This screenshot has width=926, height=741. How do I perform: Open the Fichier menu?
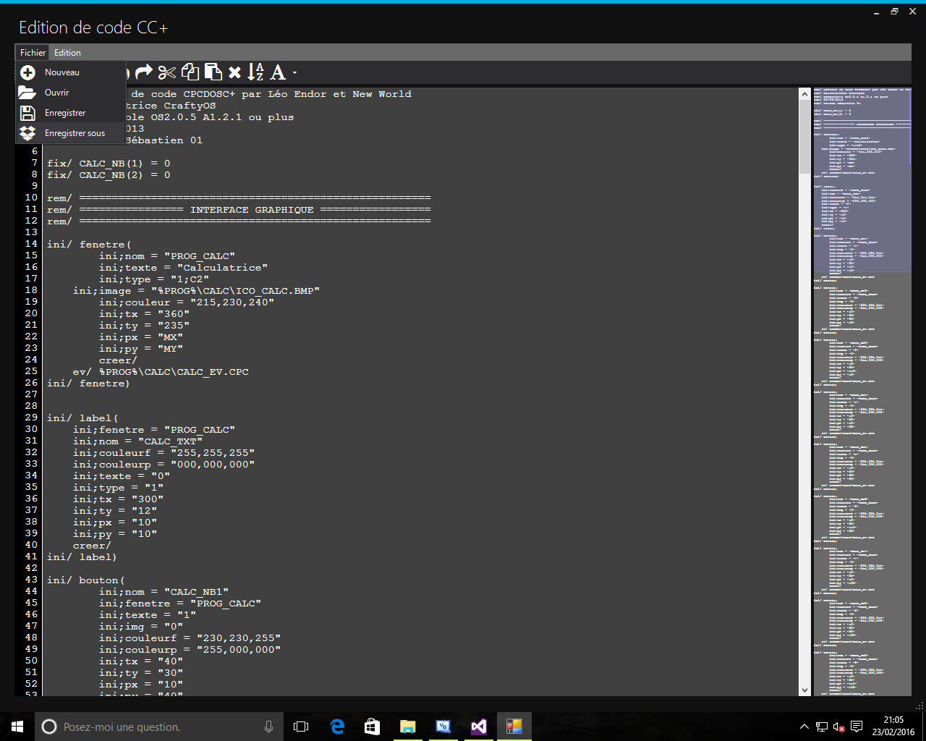point(33,53)
